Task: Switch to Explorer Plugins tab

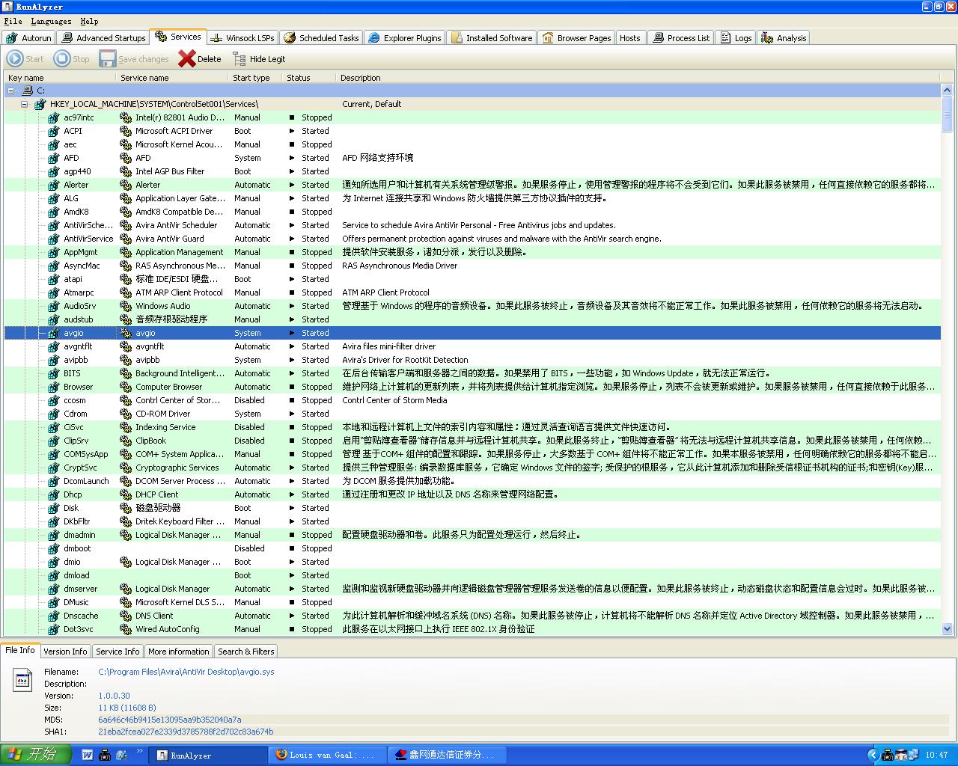Action: [x=405, y=38]
